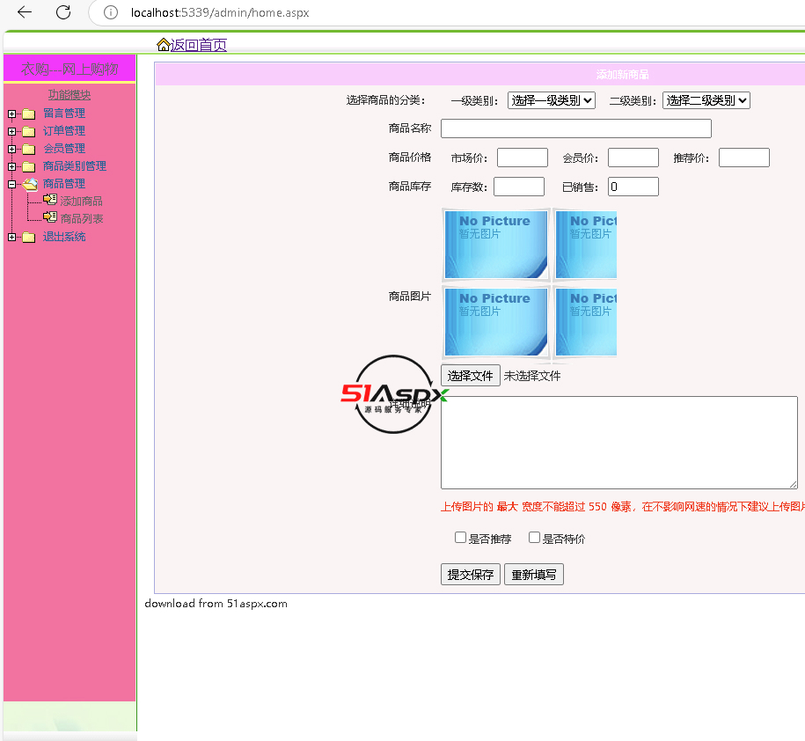Screen dimensions: 805x741
Task: Click the browser address bar URL
Action: (220, 12)
